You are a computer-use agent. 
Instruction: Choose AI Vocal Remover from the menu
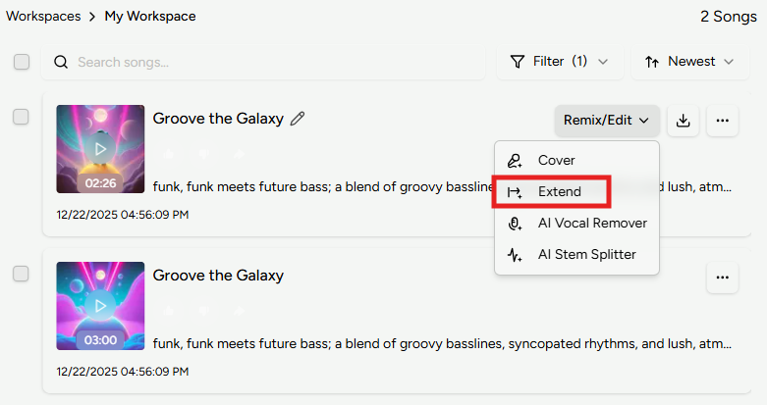(x=591, y=224)
